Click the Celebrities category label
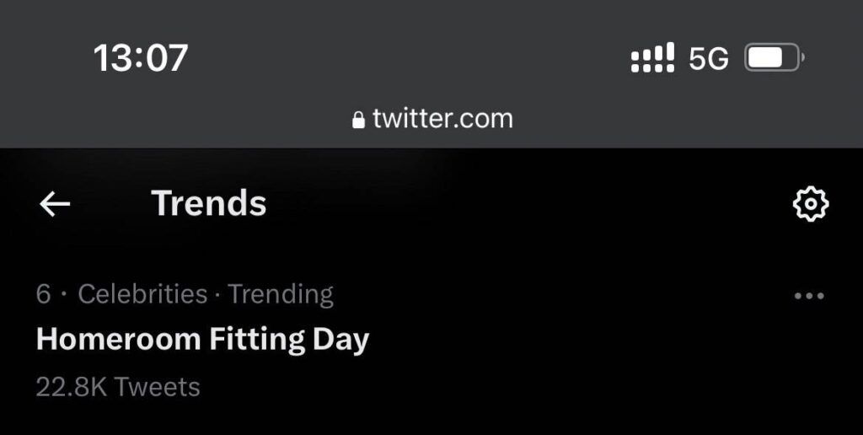This screenshot has width=863, height=435. [142, 294]
